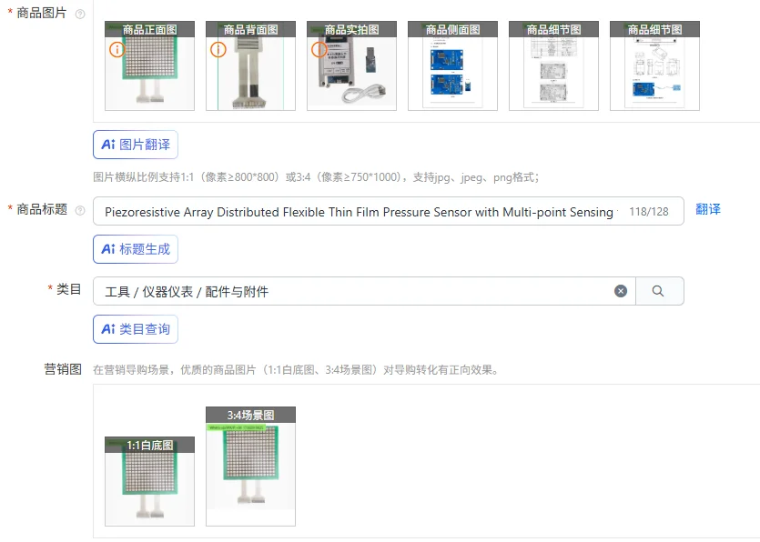The image size is (760, 542).
Task: Open the 3:4场景图 marketing image
Action: coord(250,467)
